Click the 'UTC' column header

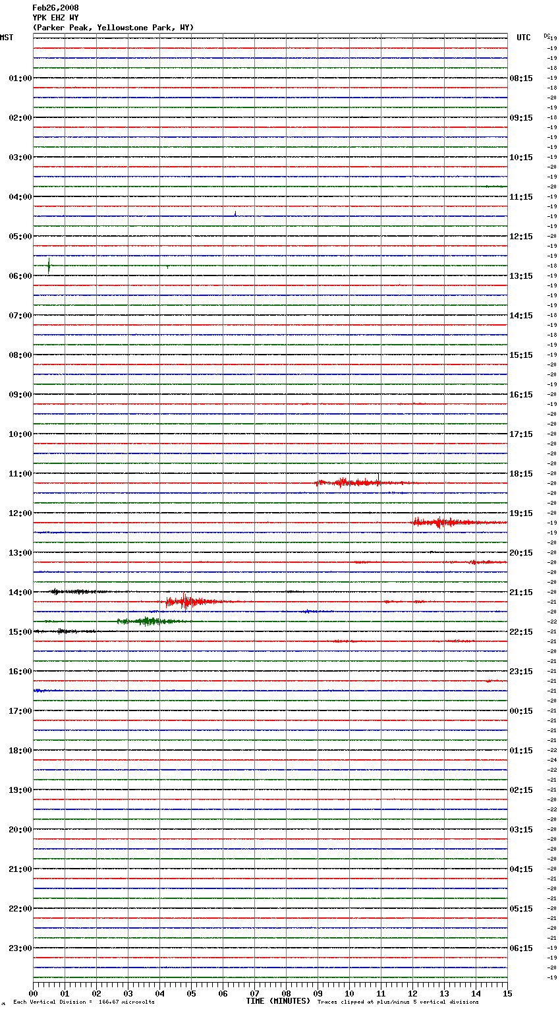(524, 38)
